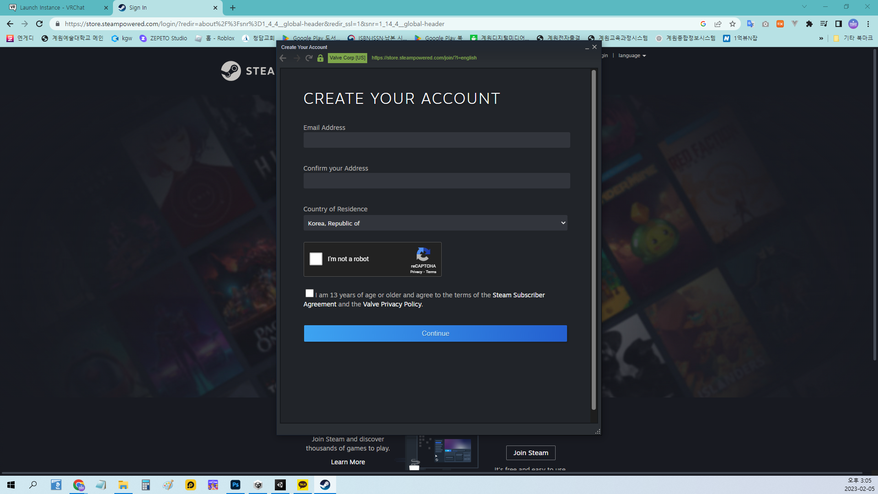Image resolution: width=878 pixels, height=494 pixels.
Task: Tick the 13 years age agreement checkbox
Action: (x=310, y=294)
